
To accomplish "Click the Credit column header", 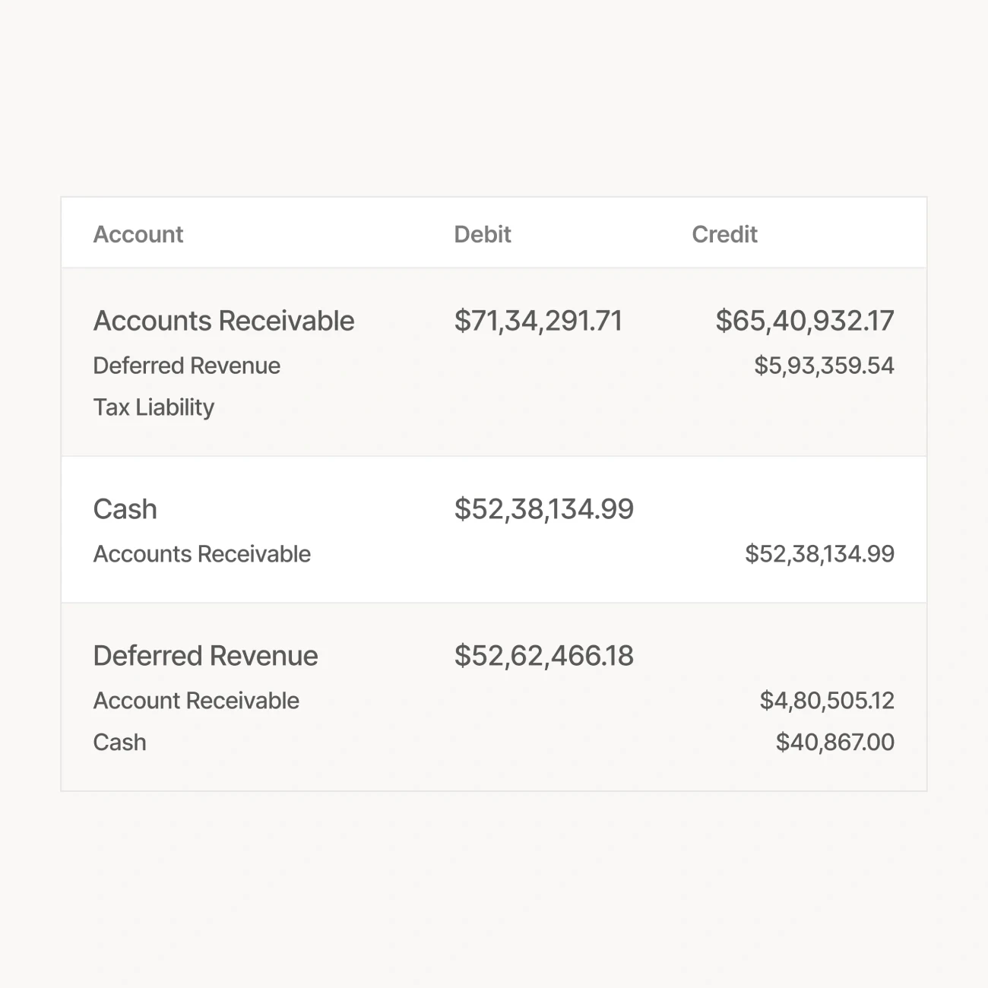I will (724, 234).
